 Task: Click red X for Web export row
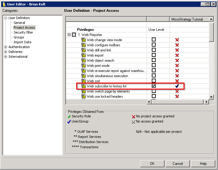[177, 55]
